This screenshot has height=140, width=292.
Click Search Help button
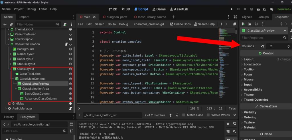(204, 24)
